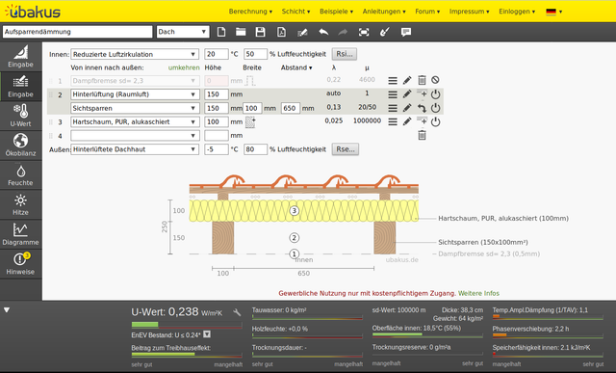
Task: Open the Impressum menu
Action: 469,12
